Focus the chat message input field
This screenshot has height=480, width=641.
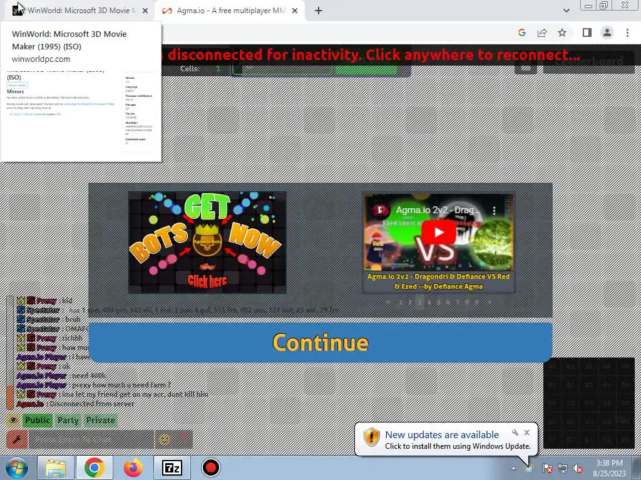[91, 439]
